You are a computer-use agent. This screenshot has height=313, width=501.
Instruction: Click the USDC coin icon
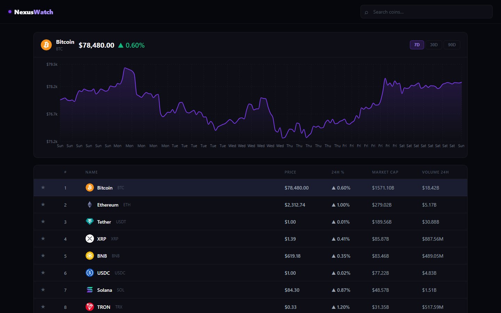click(x=90, y=273)
